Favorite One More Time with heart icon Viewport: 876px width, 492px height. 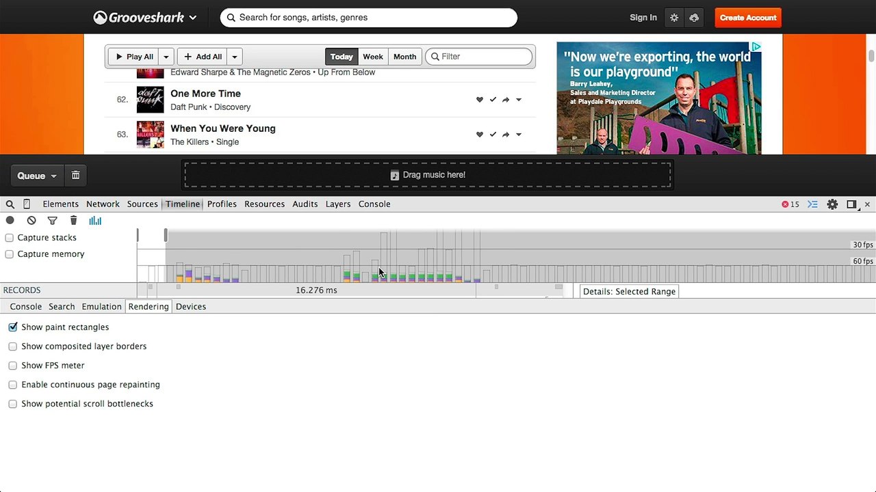click(480, 100)
